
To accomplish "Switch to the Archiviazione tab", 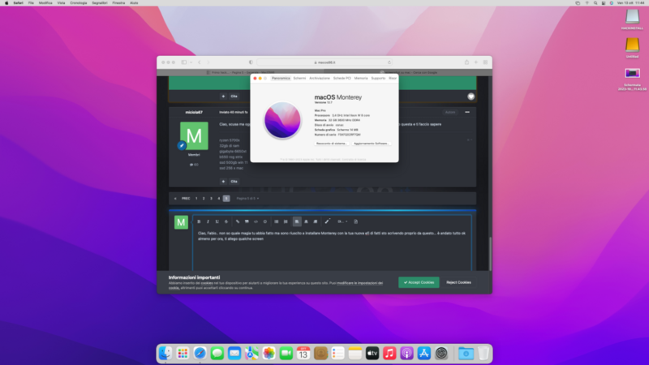I will [x=320, y=78].
